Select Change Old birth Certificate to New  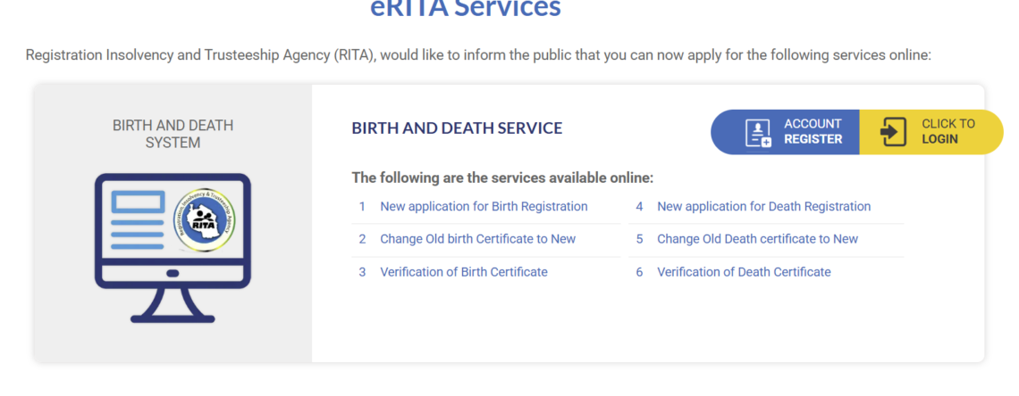pos(477,239)
